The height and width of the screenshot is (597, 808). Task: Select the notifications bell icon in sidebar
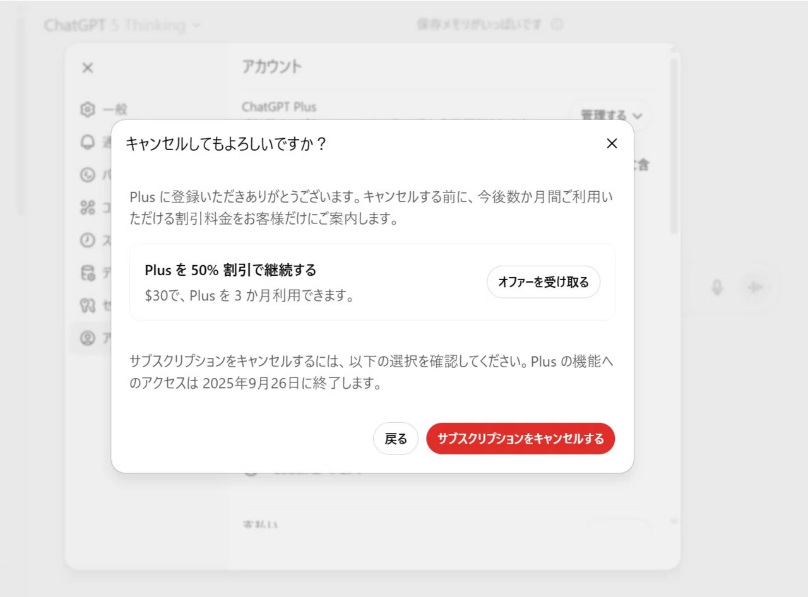[88, 142]
